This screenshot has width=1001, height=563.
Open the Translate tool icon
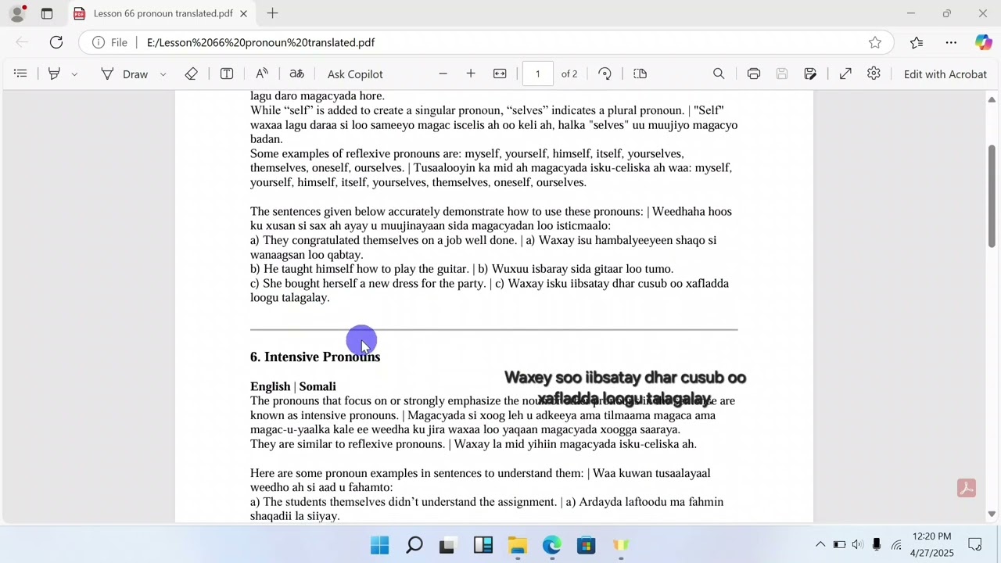296,74
